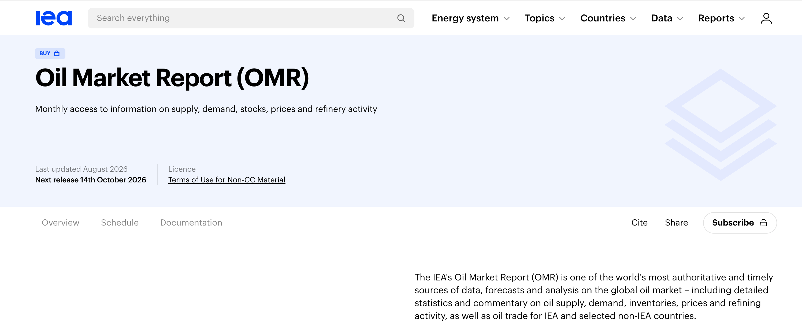This screenshot has width=802, height=330.
Task: Click the BUY bag badge
Action: point(50,54)
